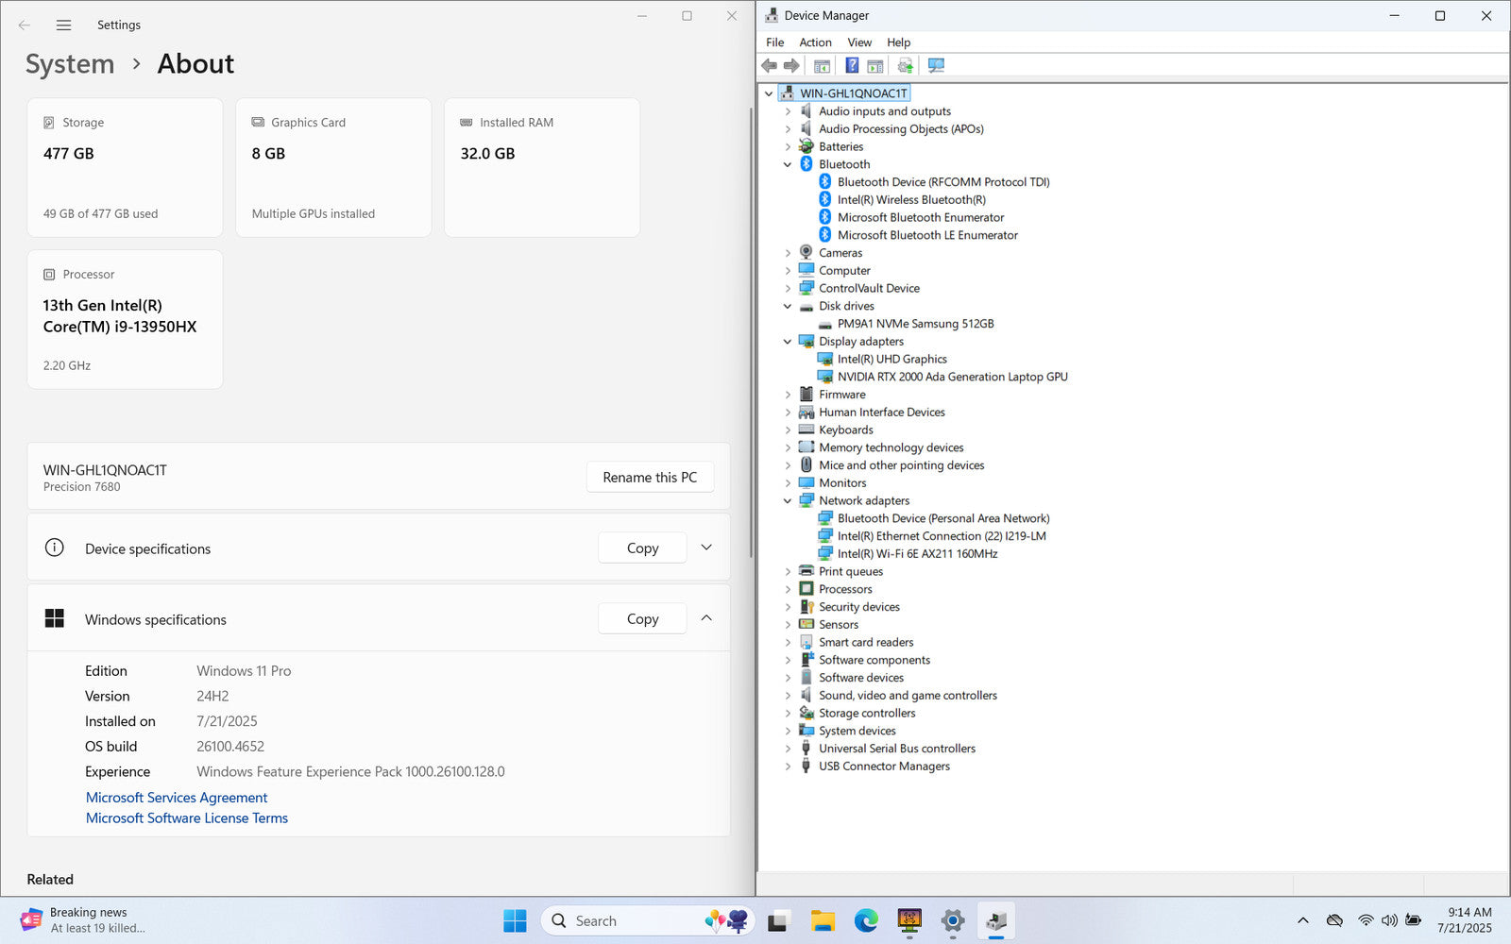The width and height of the screenshot is (1511, 944).
Task: Click Device Manager taskbar icon
Action: tap(996, 920)
